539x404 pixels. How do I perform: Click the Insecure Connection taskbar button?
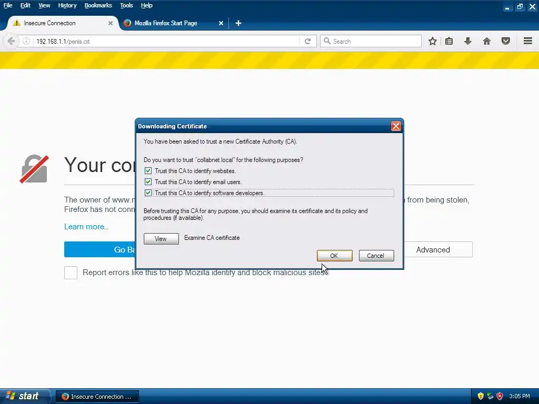click(97, 397)
